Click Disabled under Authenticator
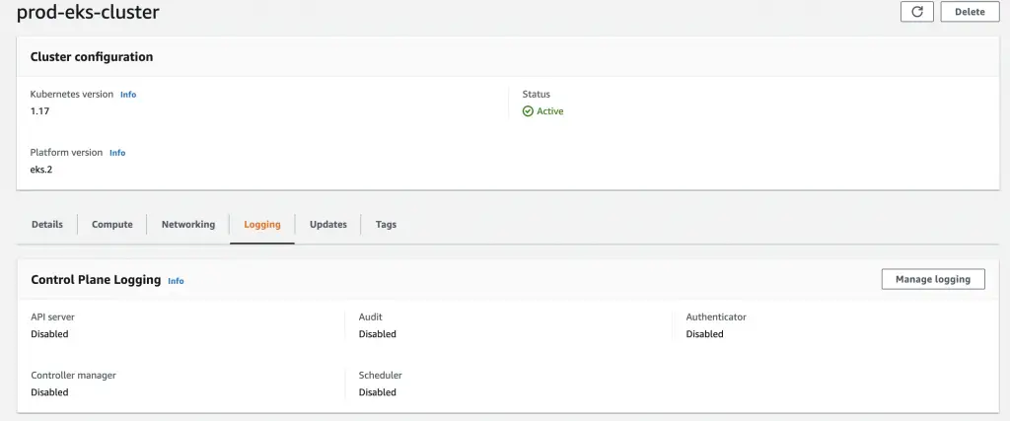The width and height of the screenshot is (1010, 421). tap(704, 334)
